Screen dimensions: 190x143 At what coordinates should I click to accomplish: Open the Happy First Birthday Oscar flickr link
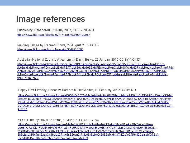(96, 102)
